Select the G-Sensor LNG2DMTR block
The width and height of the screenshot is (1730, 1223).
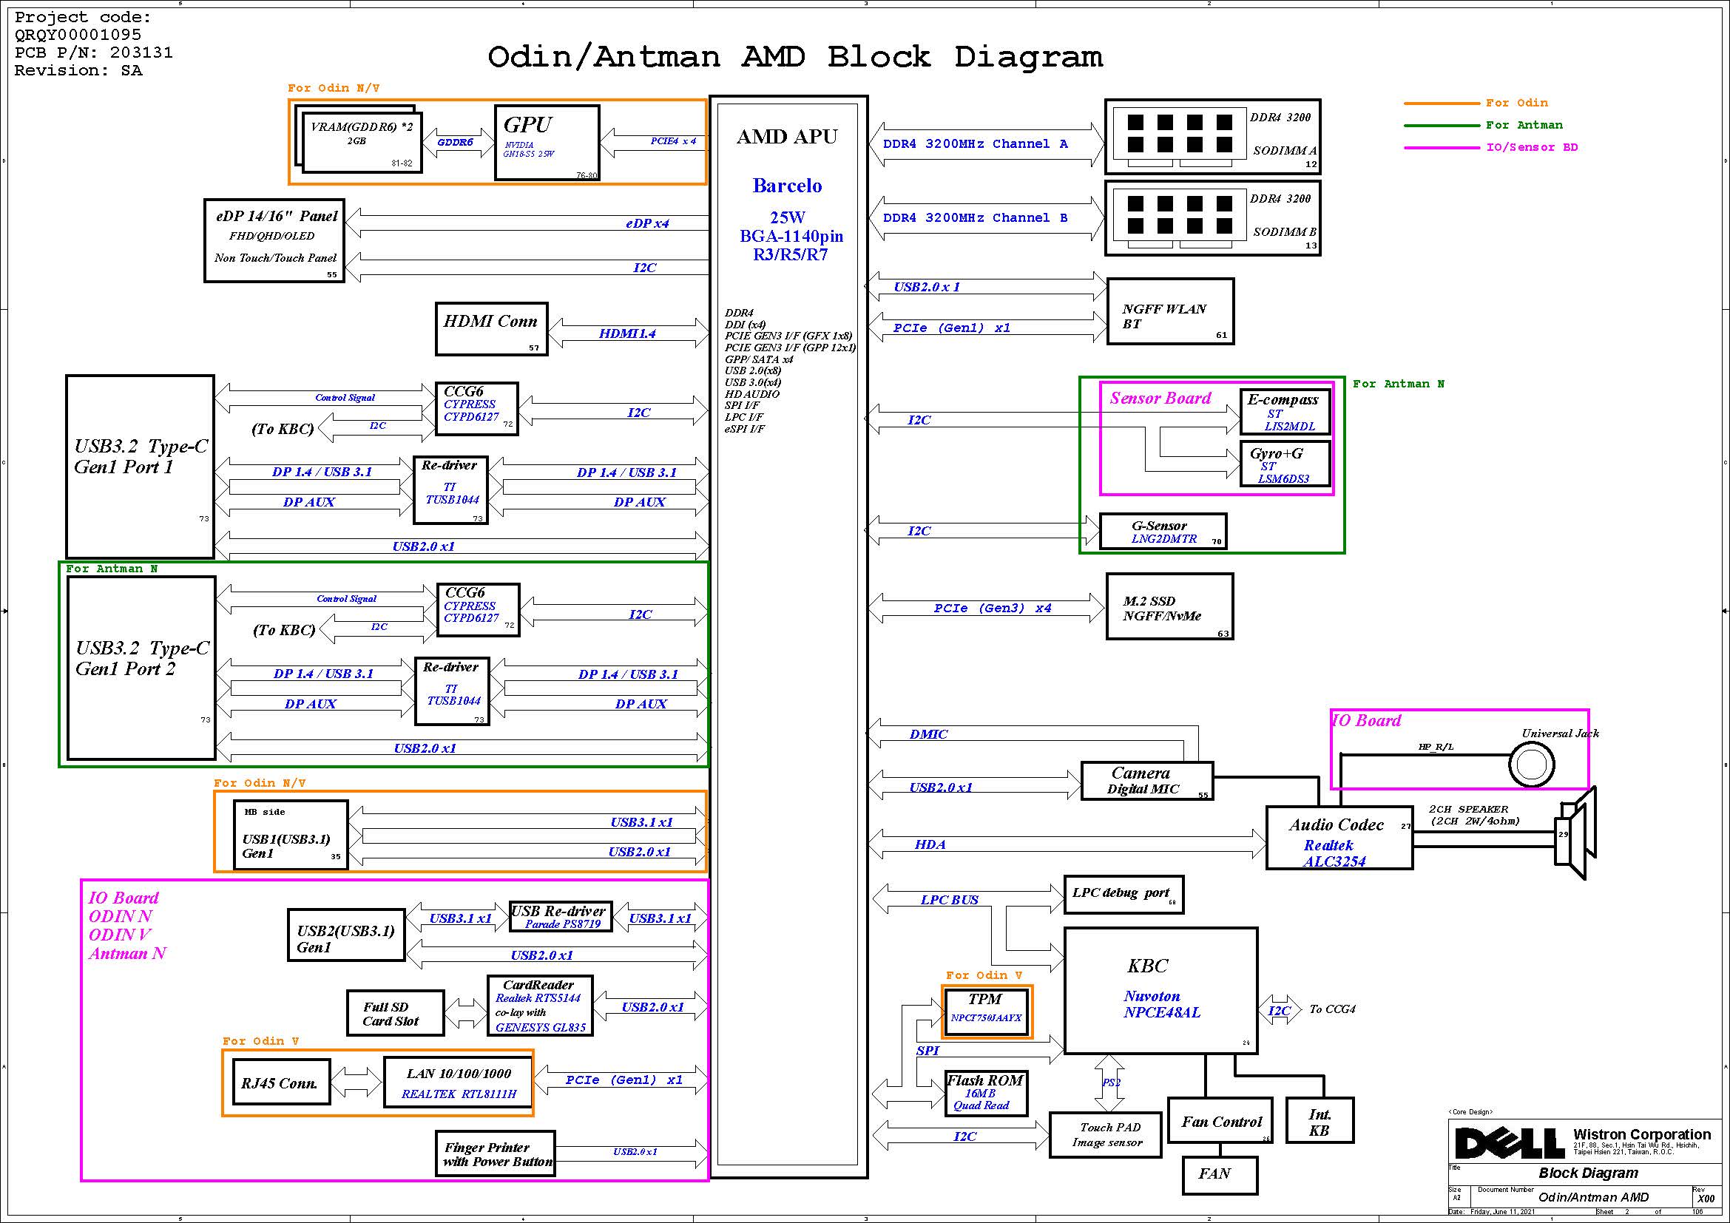tap(1163, 531)
